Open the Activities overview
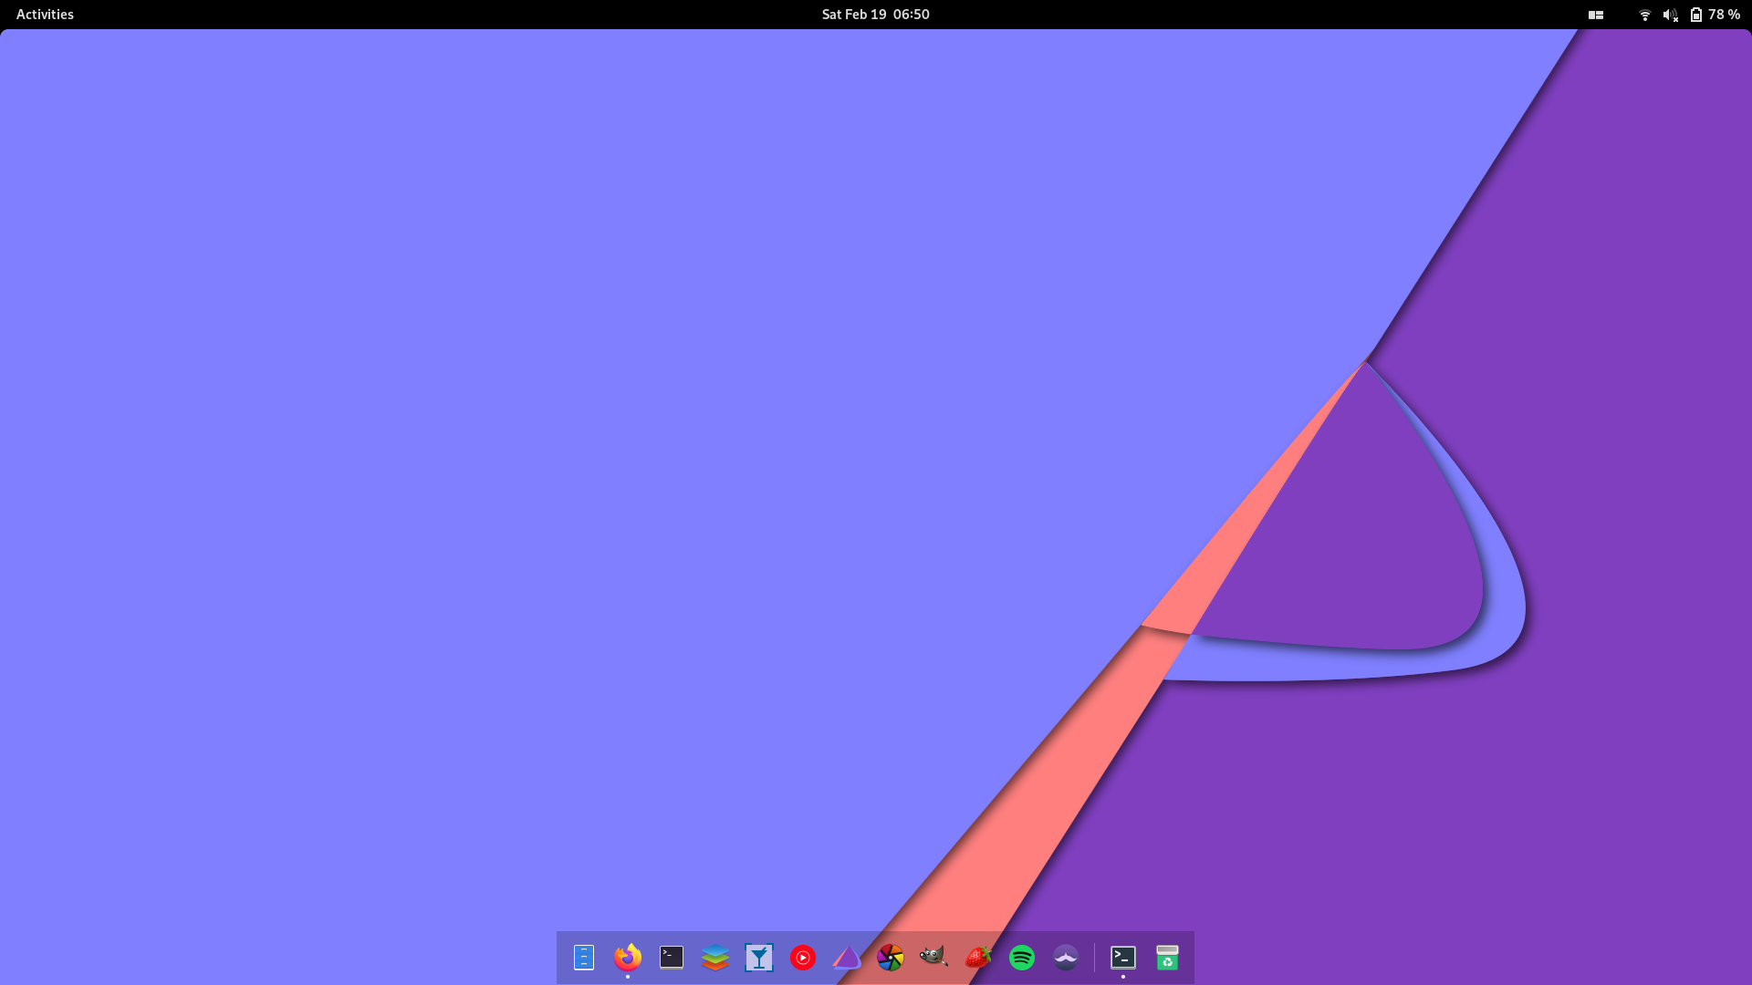1752x985 pixels. point(44,14)
